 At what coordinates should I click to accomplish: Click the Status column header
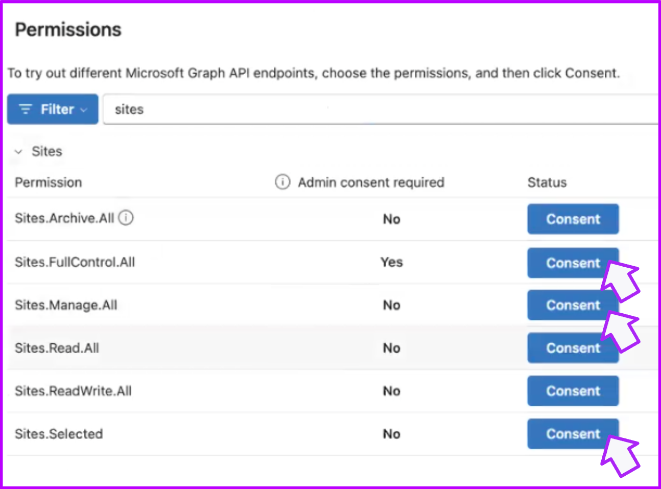pyautogui.click(x=547, y=182)
